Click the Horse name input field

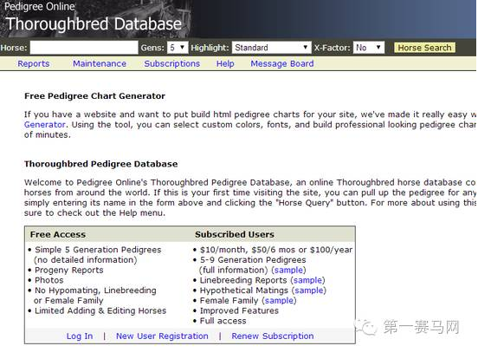pos(84,48)
